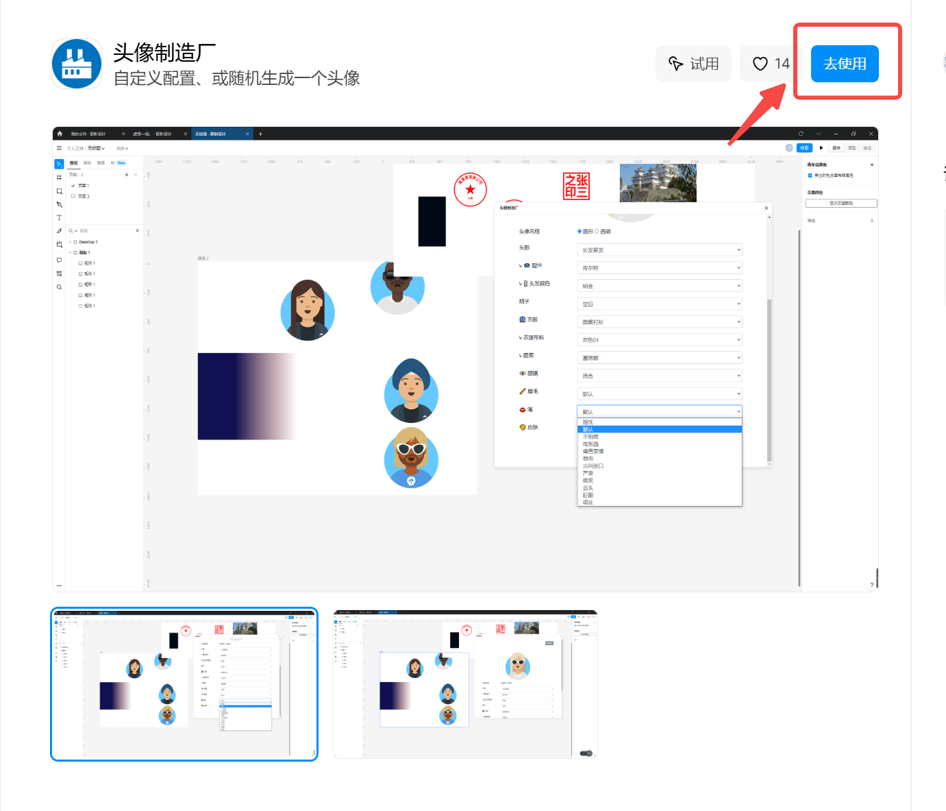
Task: Select the Move cursor tool
Action: click(60, 165)
